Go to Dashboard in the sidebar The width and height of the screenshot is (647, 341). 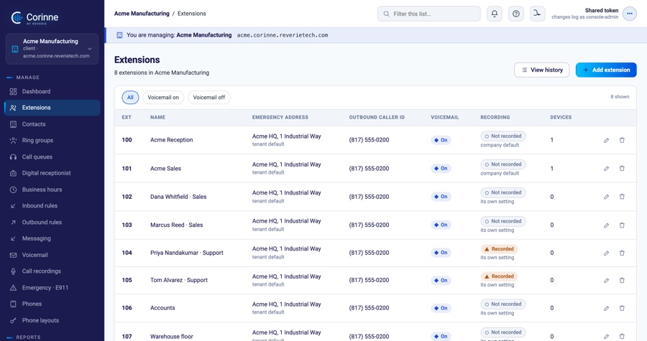tap(52, 91)
